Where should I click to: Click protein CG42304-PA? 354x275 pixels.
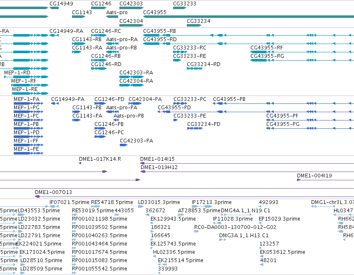pos(145,99)
